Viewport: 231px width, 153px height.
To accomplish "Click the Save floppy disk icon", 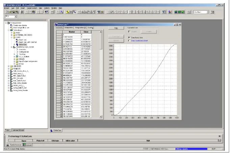I will (14, 12).
